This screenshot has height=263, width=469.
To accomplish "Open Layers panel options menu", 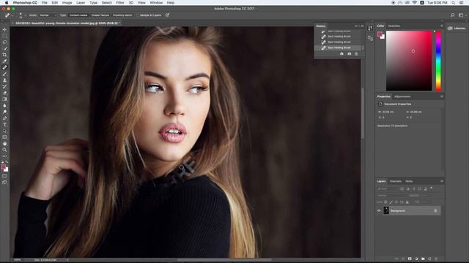I will tap(441, 181).
